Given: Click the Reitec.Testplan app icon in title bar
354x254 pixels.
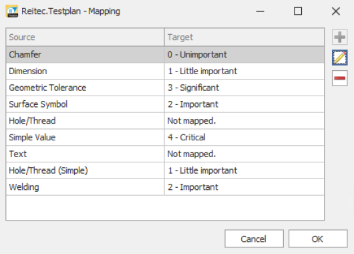Looking at the screenshot, I should [12, 11].
